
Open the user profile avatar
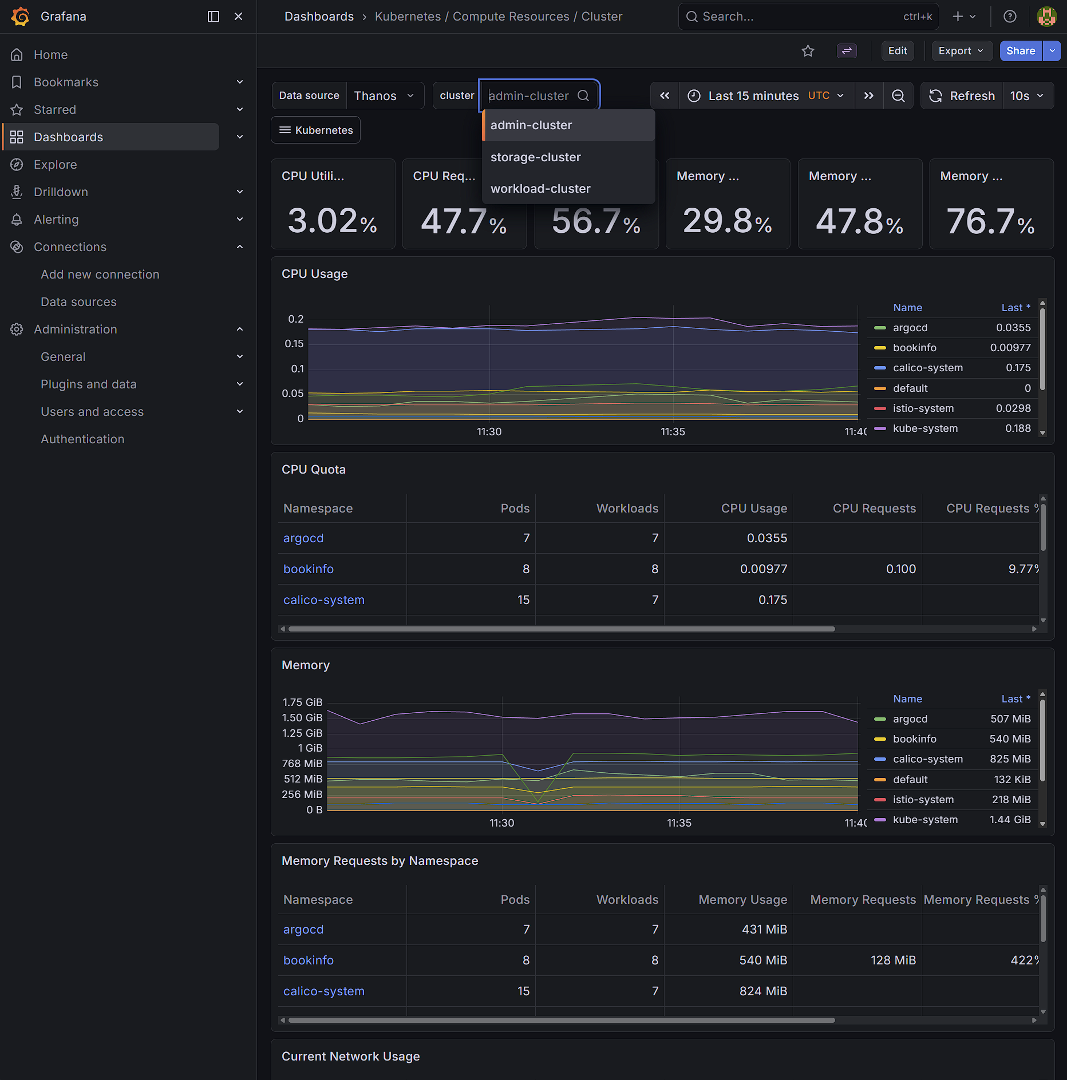(1046, 17)
